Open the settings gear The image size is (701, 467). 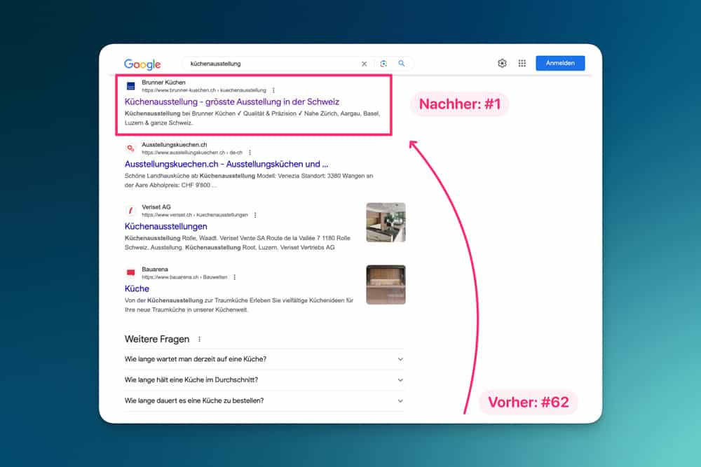click(x=502, y=64)
